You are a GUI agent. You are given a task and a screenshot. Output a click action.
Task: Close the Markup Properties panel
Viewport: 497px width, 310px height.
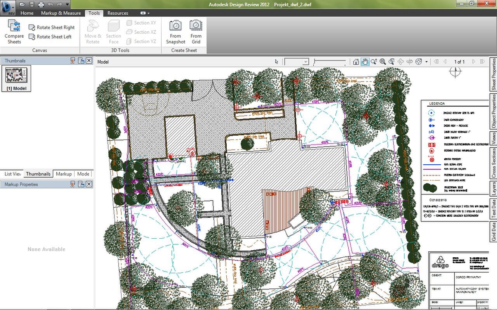point(89,184)
